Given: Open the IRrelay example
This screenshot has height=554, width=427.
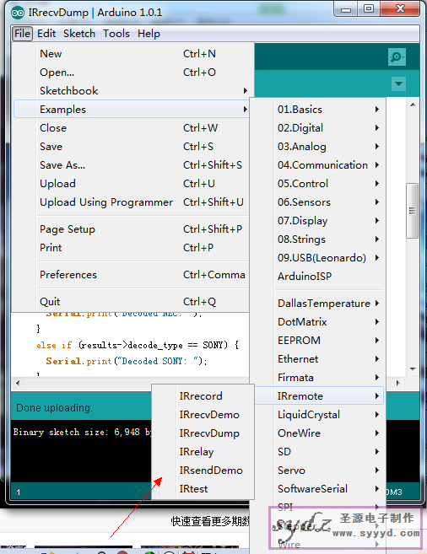Looking at the screenshot, I should pos(203,452).
